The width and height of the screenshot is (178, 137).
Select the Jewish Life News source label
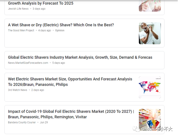pyautogui.click(x=18, y=9)
